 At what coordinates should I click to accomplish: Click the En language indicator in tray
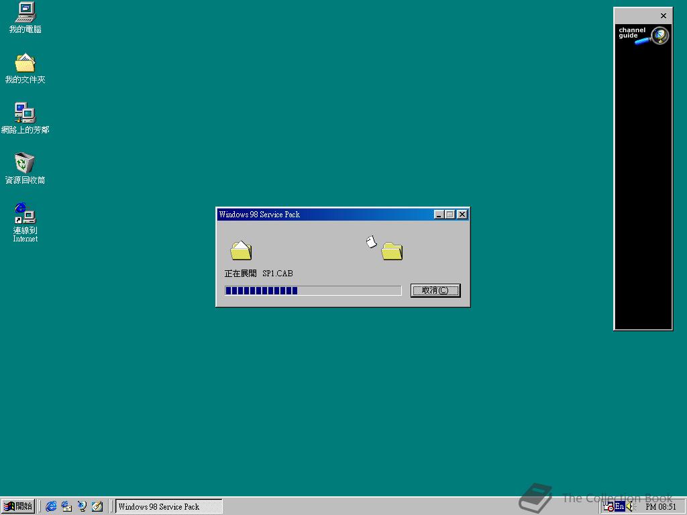[x=619, y=507]
